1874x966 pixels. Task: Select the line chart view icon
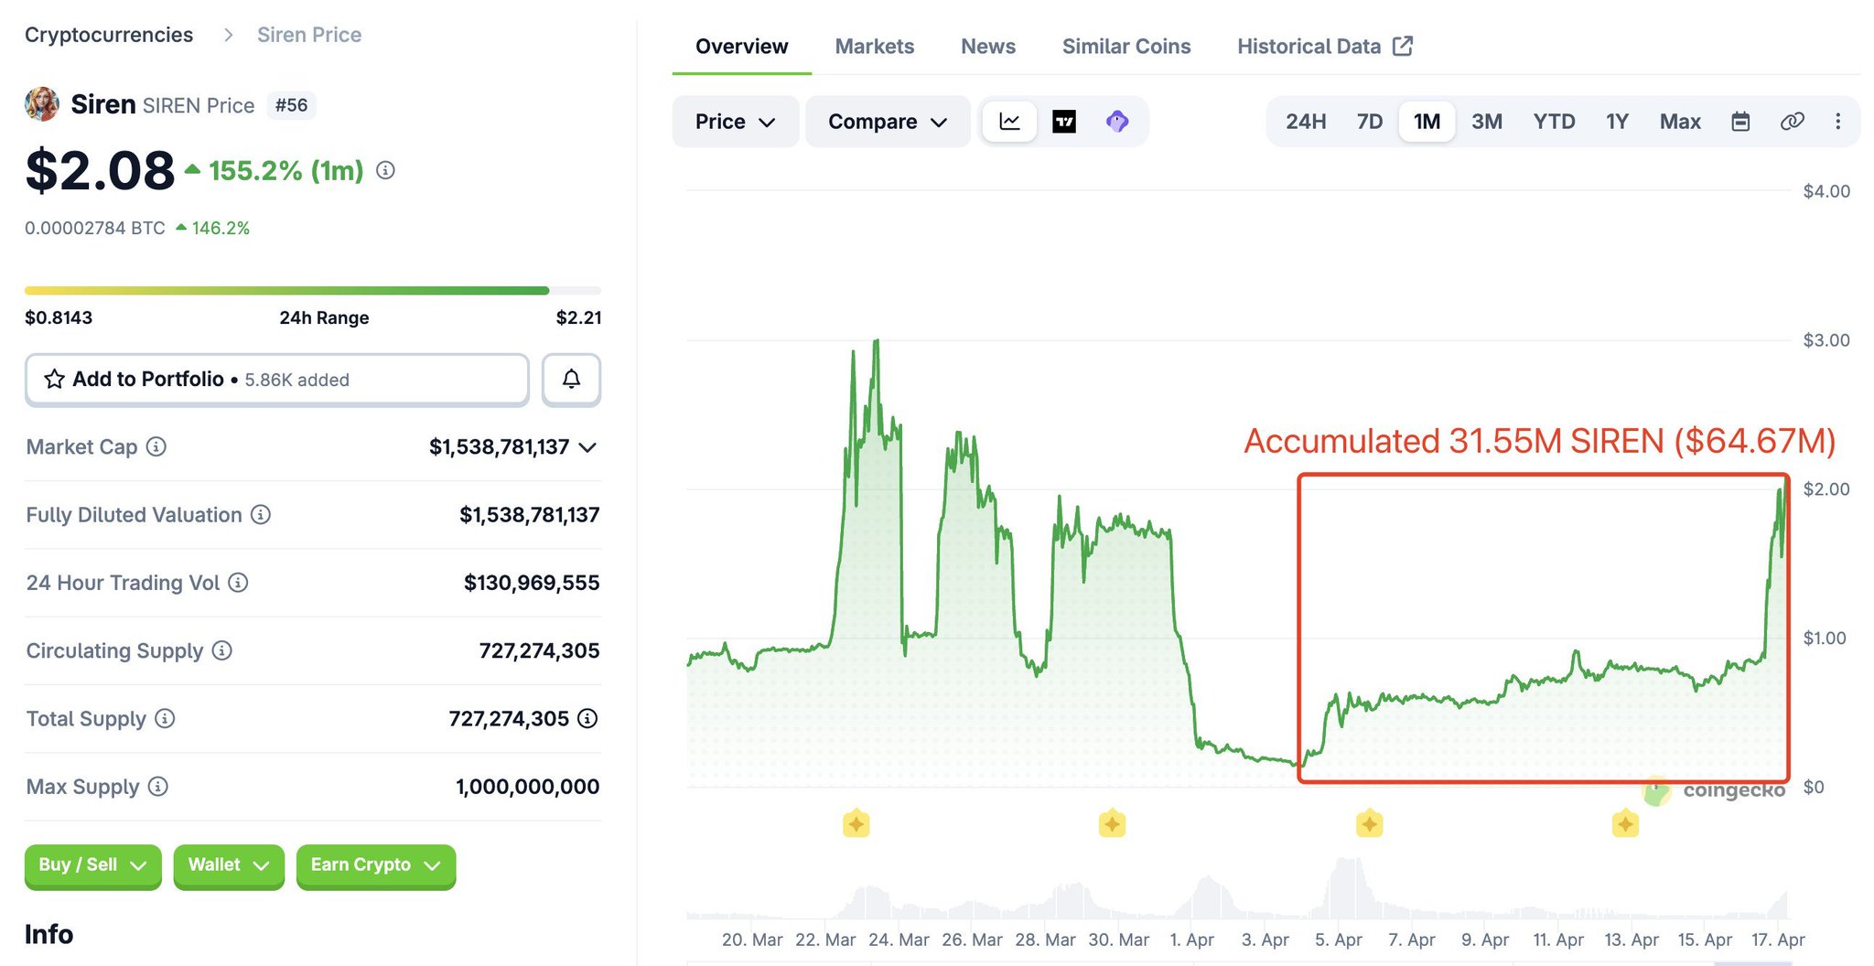[x=1009, y=122]
